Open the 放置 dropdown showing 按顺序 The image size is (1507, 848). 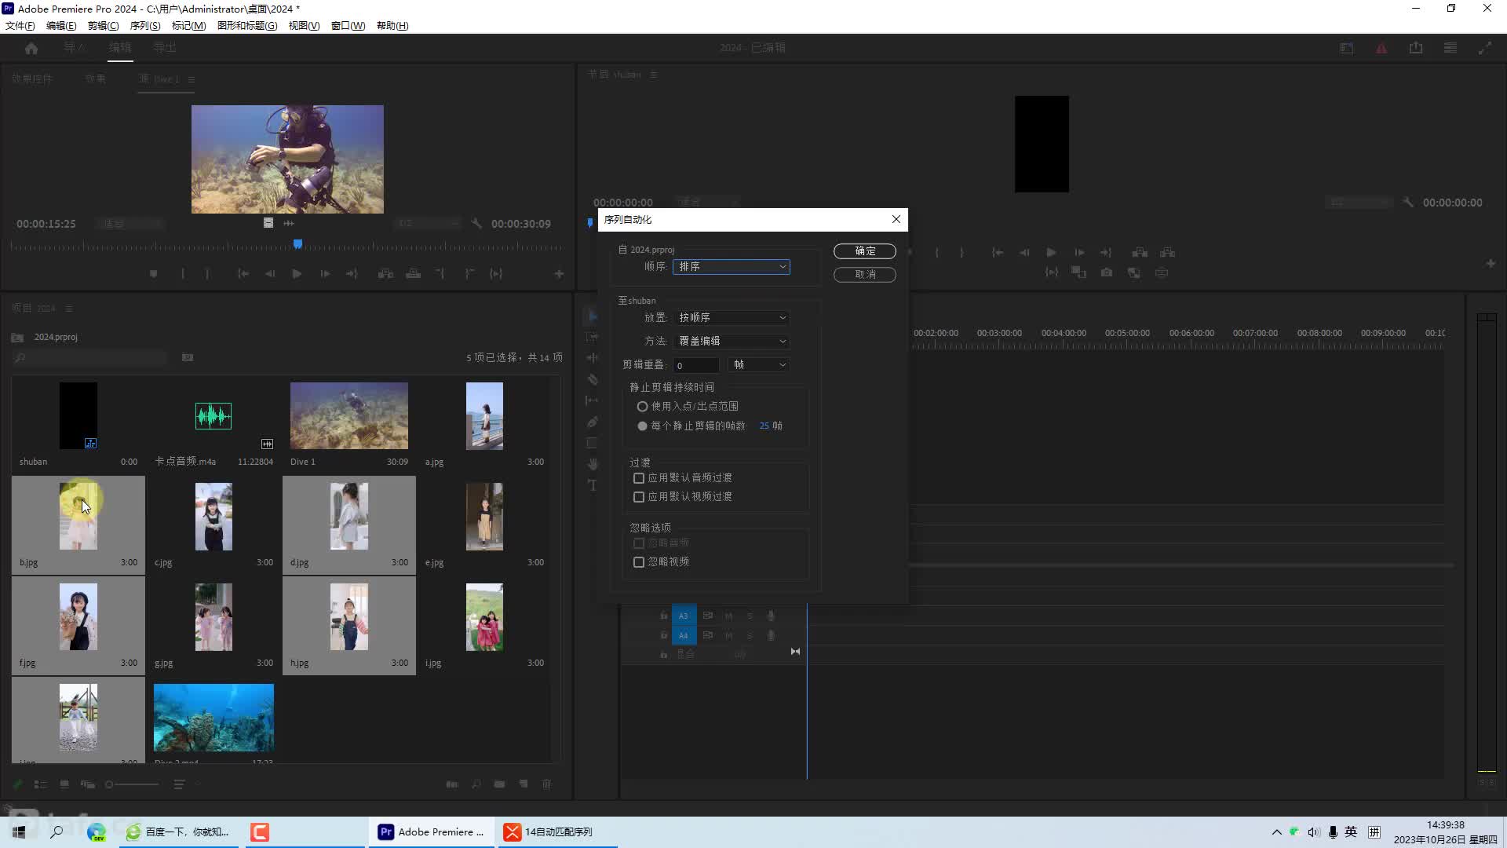[731, 317]
